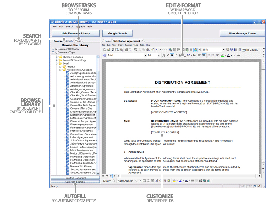The height and width of the screenshot is (206, 275).
Task: Click the Undo arrow icon
Action: tap(157, 50)
